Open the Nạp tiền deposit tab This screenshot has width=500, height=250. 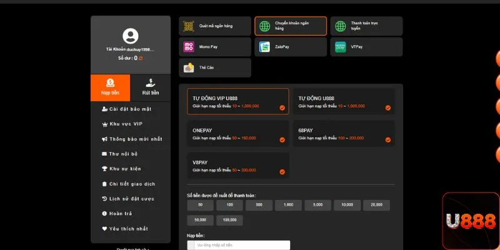point(111,87)
